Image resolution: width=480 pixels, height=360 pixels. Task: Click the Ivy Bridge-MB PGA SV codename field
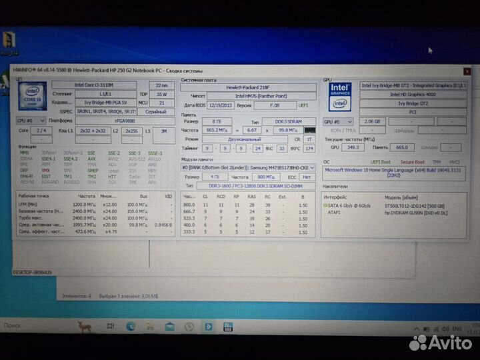point(105,103)
